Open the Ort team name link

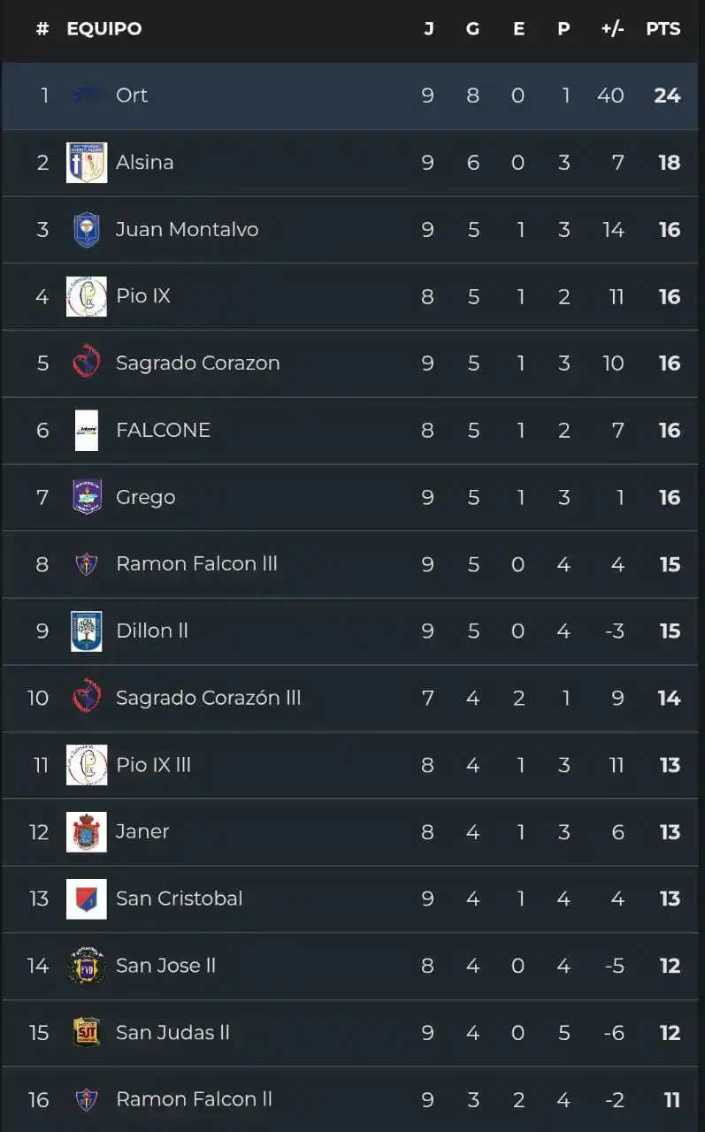(x=132, y=96)
